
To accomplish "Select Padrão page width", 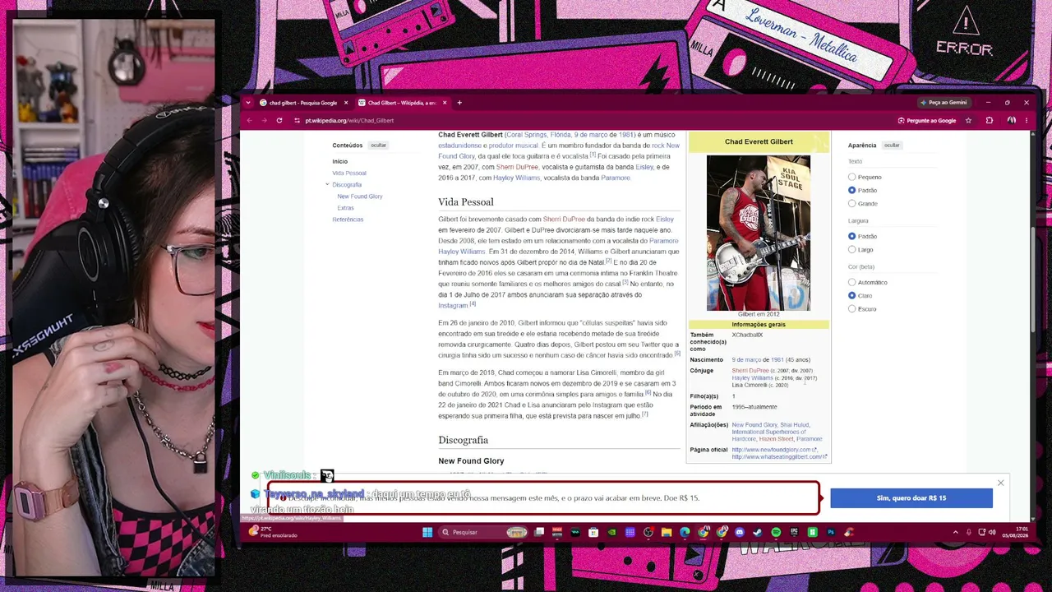I will [852, 236].
